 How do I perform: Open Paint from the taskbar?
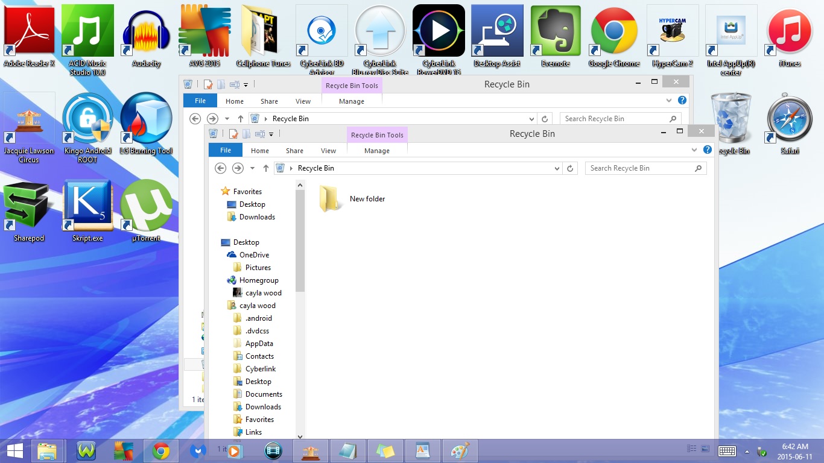tap(460, 451)
